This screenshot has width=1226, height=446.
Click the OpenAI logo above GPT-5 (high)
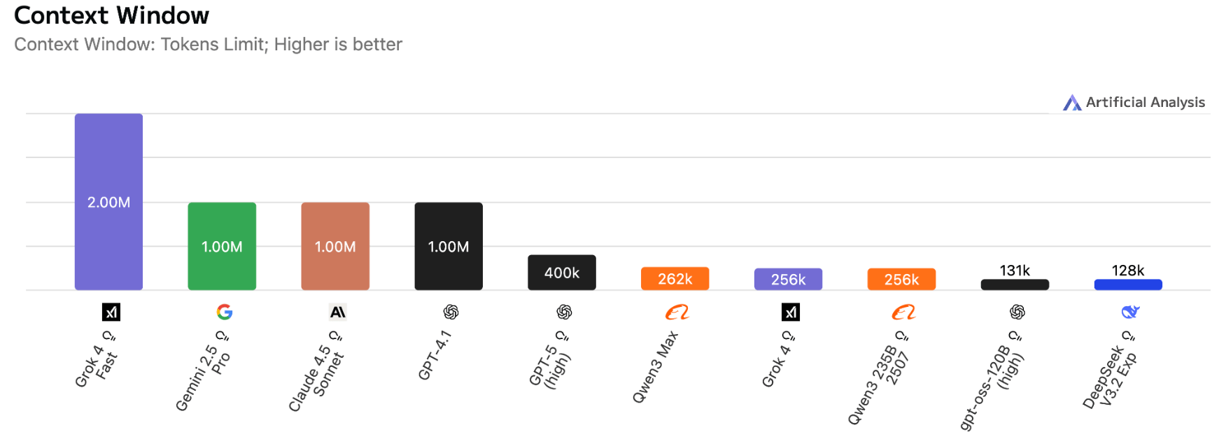(x=564, y=312)
